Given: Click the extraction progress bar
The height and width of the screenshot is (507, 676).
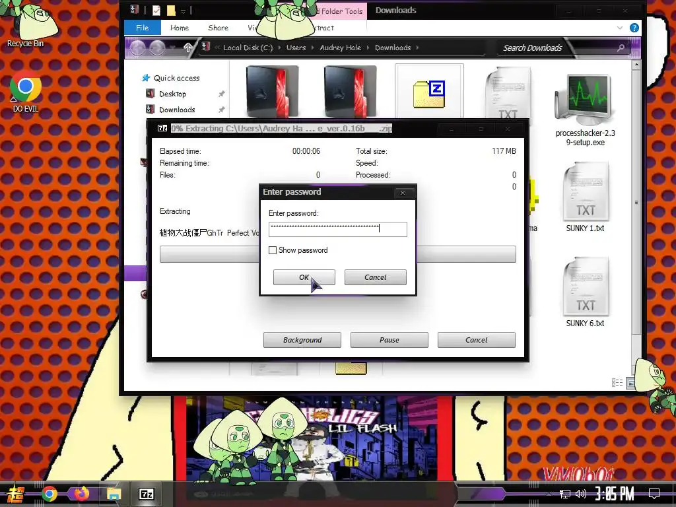Looking at the screenshot, I should pos(337,254).
